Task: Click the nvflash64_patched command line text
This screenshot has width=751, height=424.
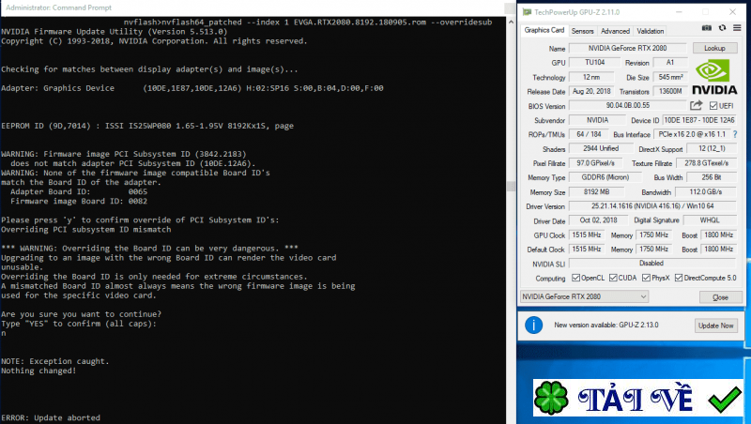Action: point(308,22)
